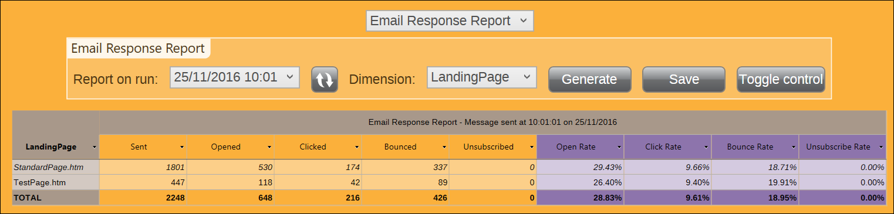
Task: Click total Bounced value 426
Action: (x=440, y=198)
